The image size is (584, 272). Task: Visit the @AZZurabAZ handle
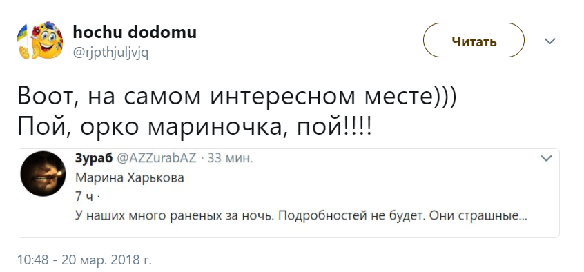[157, 158]
